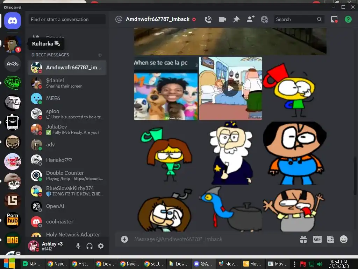Focus the 'Find or start a conversation' box
358x269 pixels.
pos(67,20)
